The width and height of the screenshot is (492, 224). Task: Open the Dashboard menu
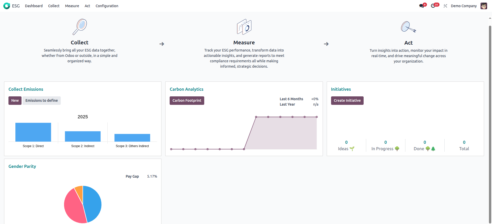(34, 6)
